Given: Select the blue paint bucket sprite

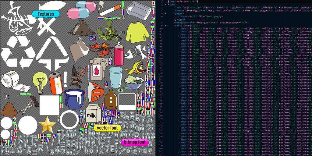Looking at the screenshot, I should (x=74, y=99).
